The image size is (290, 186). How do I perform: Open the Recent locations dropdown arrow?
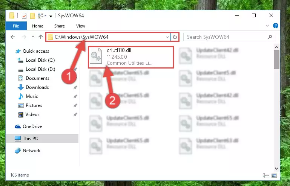(x=33, y=37)
